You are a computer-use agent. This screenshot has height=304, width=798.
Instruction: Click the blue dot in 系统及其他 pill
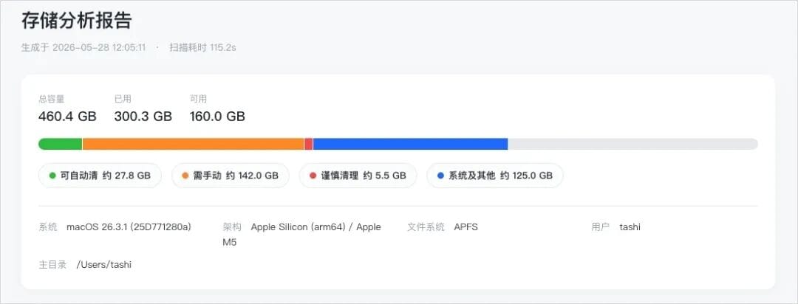440,176
